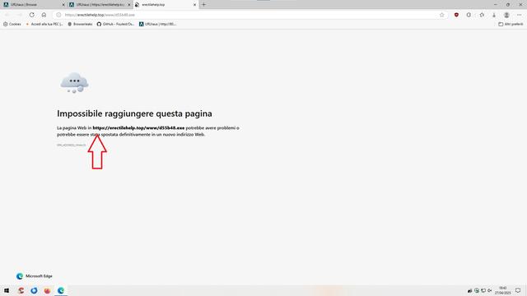
Task: Open the Edge settings and more menu
Action: pos(519,15)
